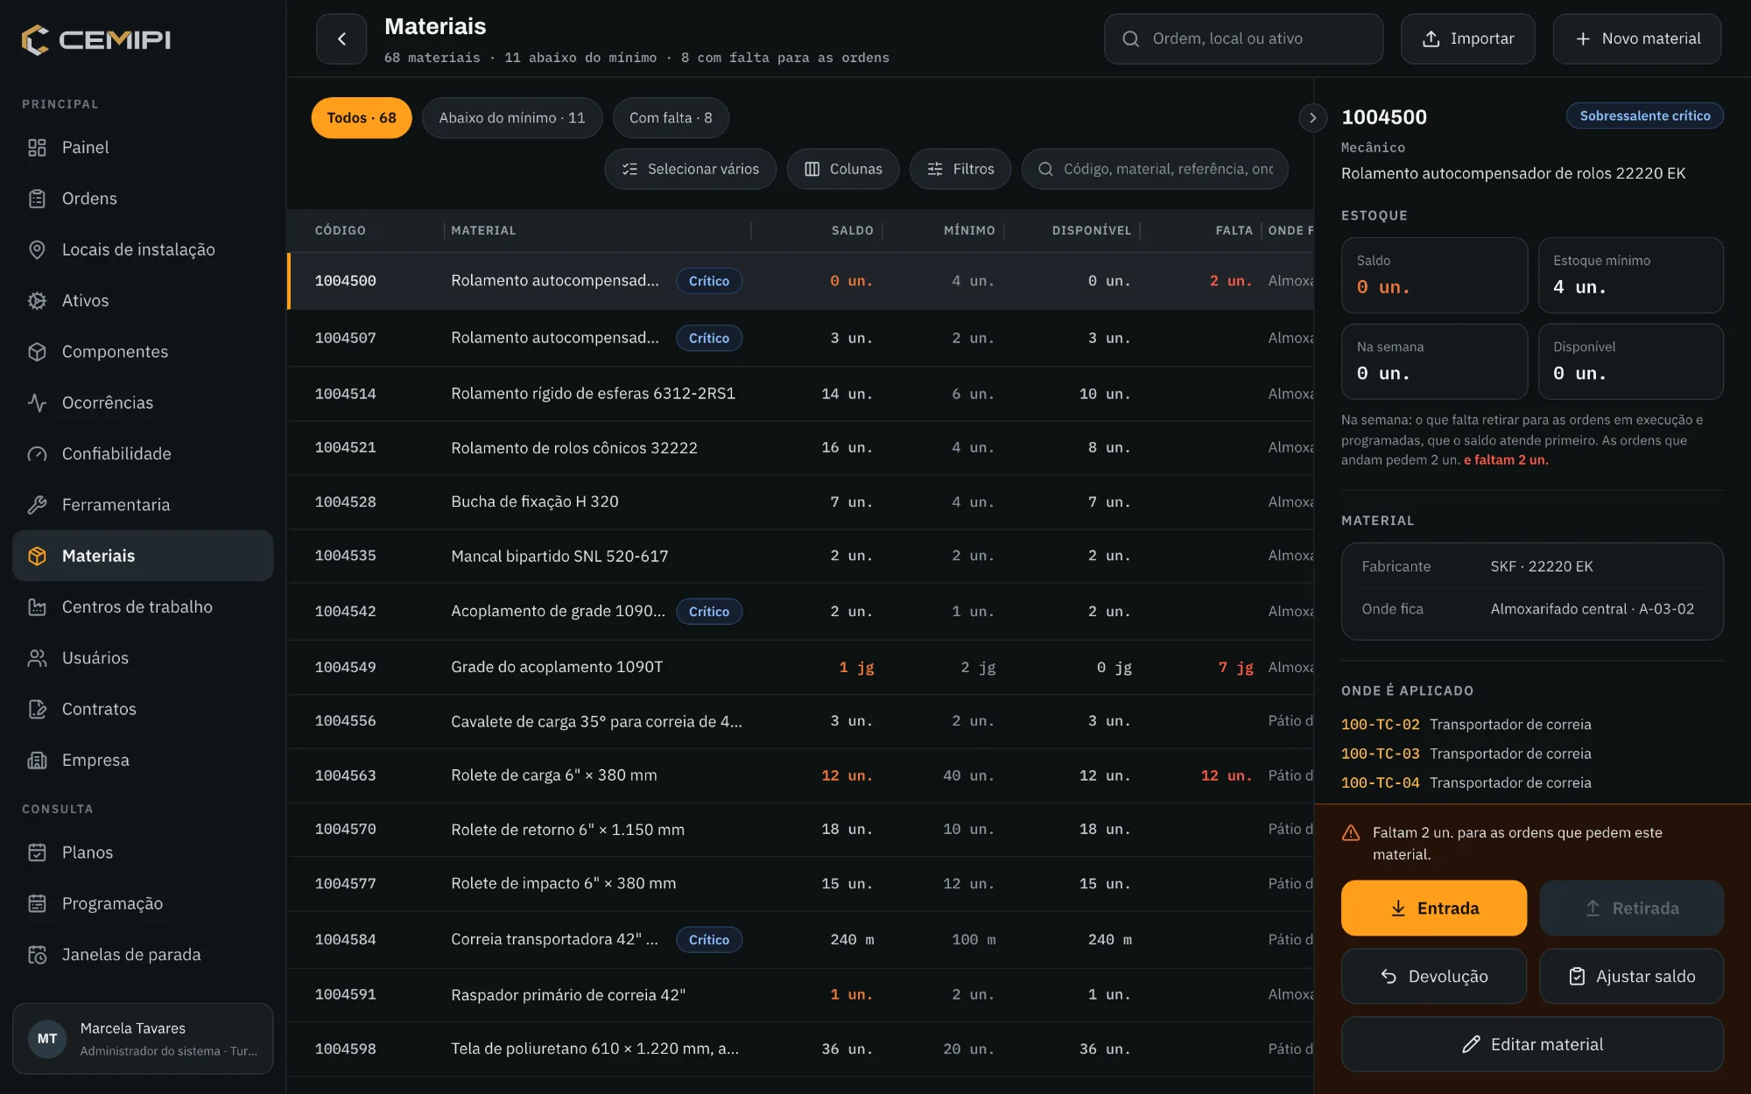Click the Devolução button
The height and width of the screenshot is (1094, 1751).
1434,977
